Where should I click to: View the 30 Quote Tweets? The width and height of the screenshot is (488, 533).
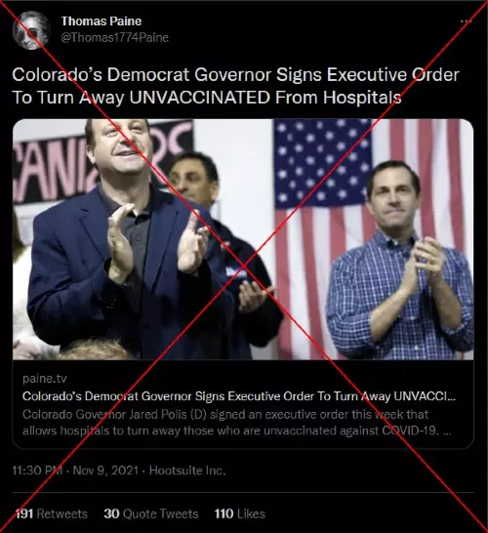tap(151, 513)
